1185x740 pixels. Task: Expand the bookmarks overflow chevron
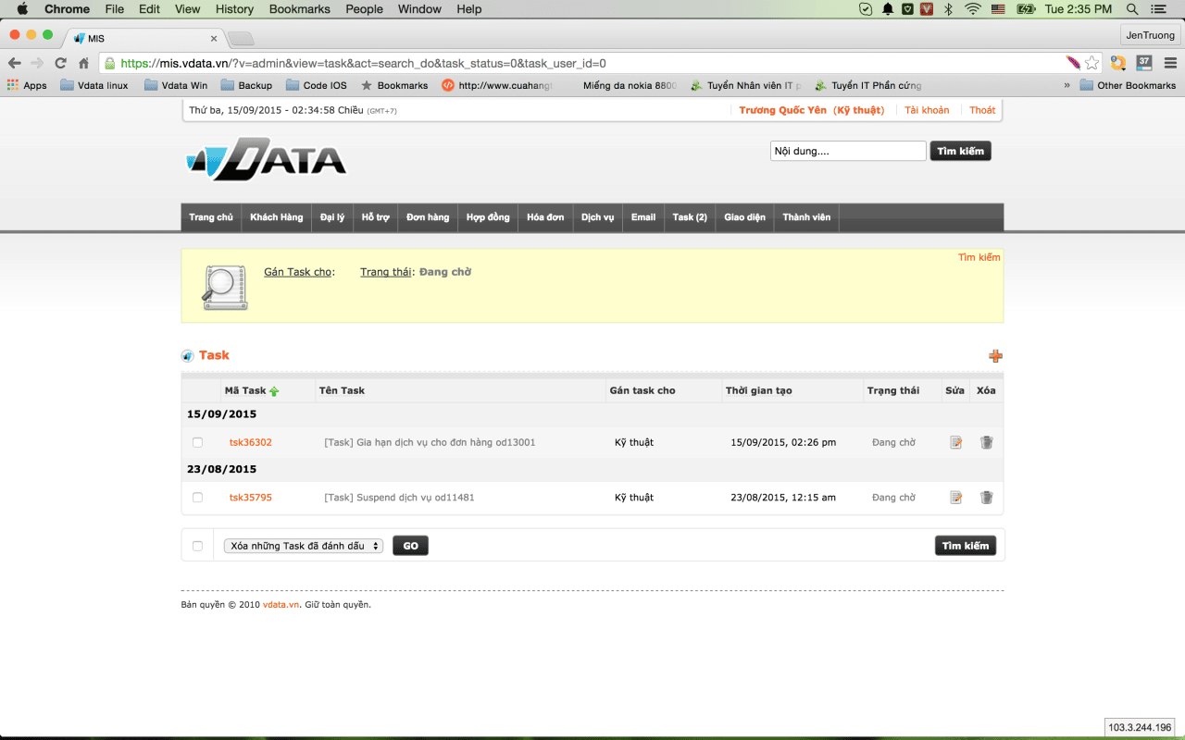[1067, 85]
